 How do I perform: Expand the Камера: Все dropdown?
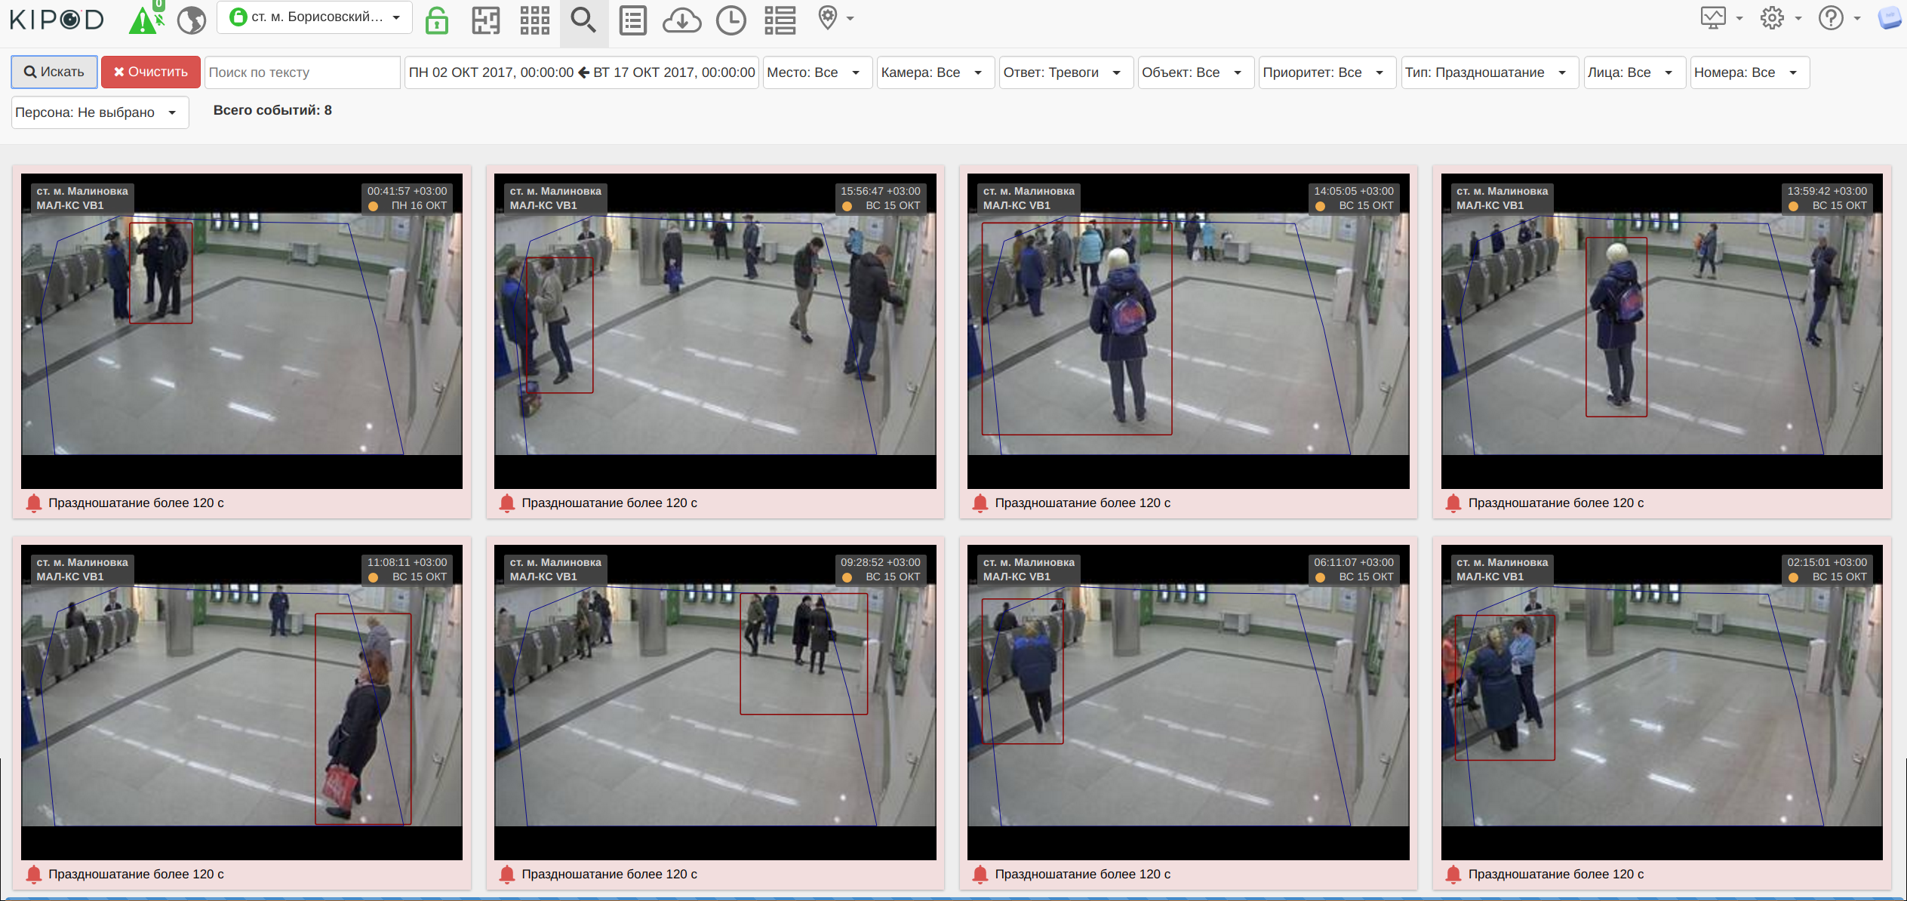point(935,72)
